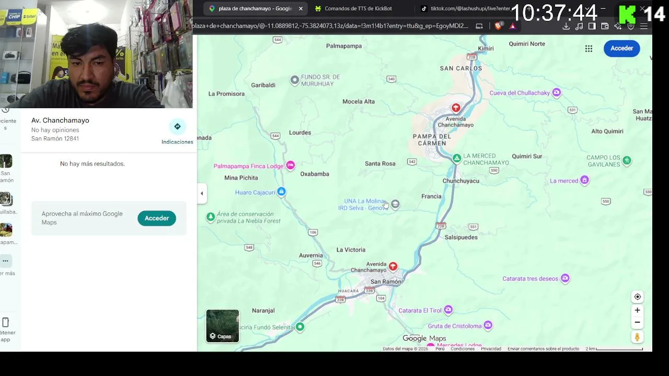669x376 pixels.
Task: Open Google apps grid icon
Action: click(589, 49)
